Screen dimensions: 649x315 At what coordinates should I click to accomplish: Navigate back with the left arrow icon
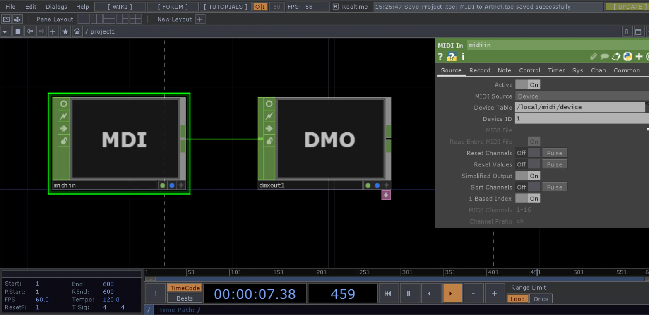click(x=29, y=31)
